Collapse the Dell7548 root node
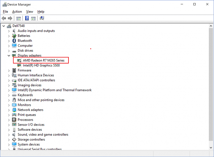Image resolution: width=214 pixels, height=157 pixels. click(x=4, y=26)
